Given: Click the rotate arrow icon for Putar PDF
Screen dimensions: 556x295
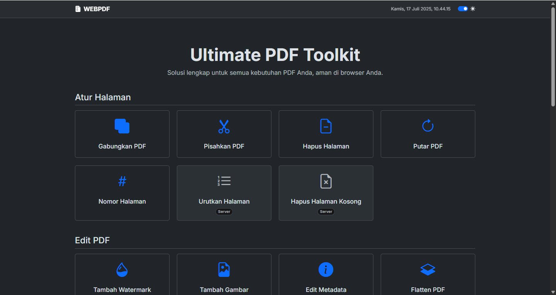Looking at the screenshot, I should 428,126.
